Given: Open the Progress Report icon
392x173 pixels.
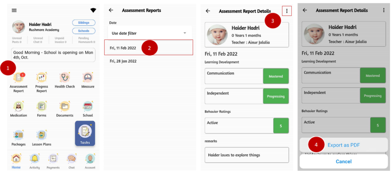Looking at the screenshot, I should point(42,78).
